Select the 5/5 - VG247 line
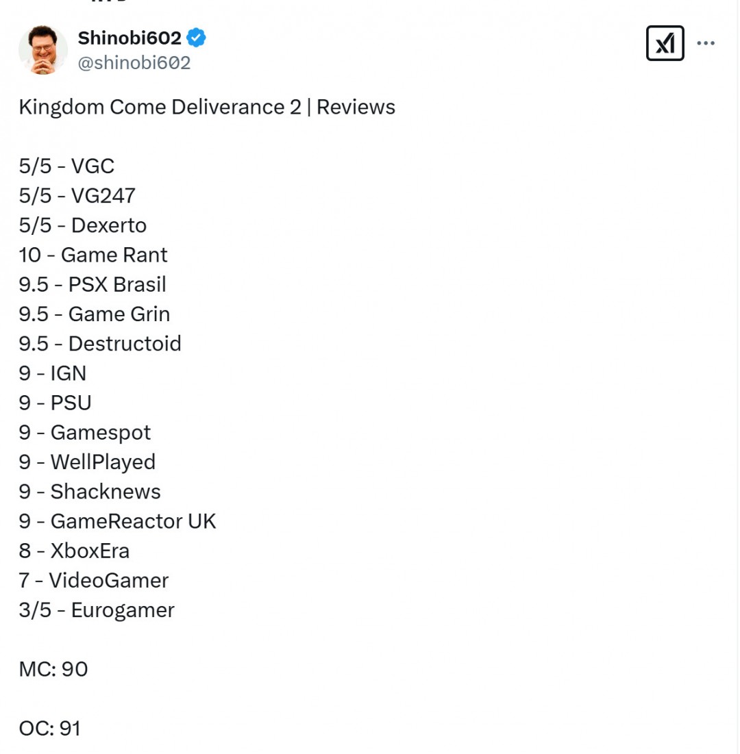 click(x=77, y=196)
